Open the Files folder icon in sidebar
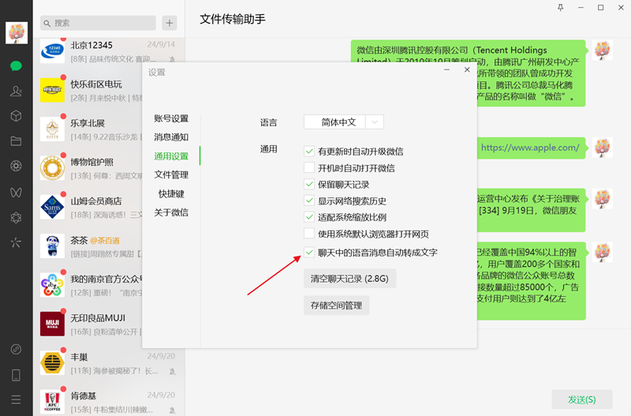 [16, 141]
